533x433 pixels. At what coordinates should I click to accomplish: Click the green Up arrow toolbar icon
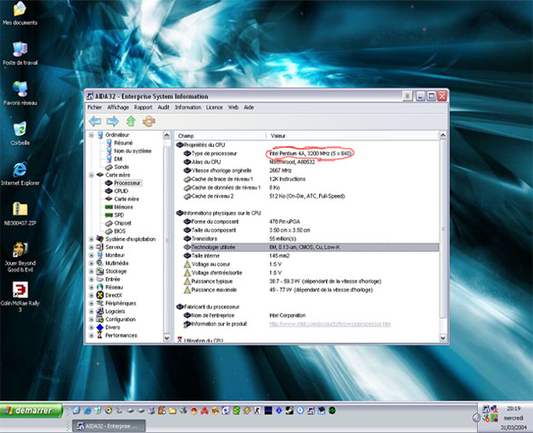point(131,121)
